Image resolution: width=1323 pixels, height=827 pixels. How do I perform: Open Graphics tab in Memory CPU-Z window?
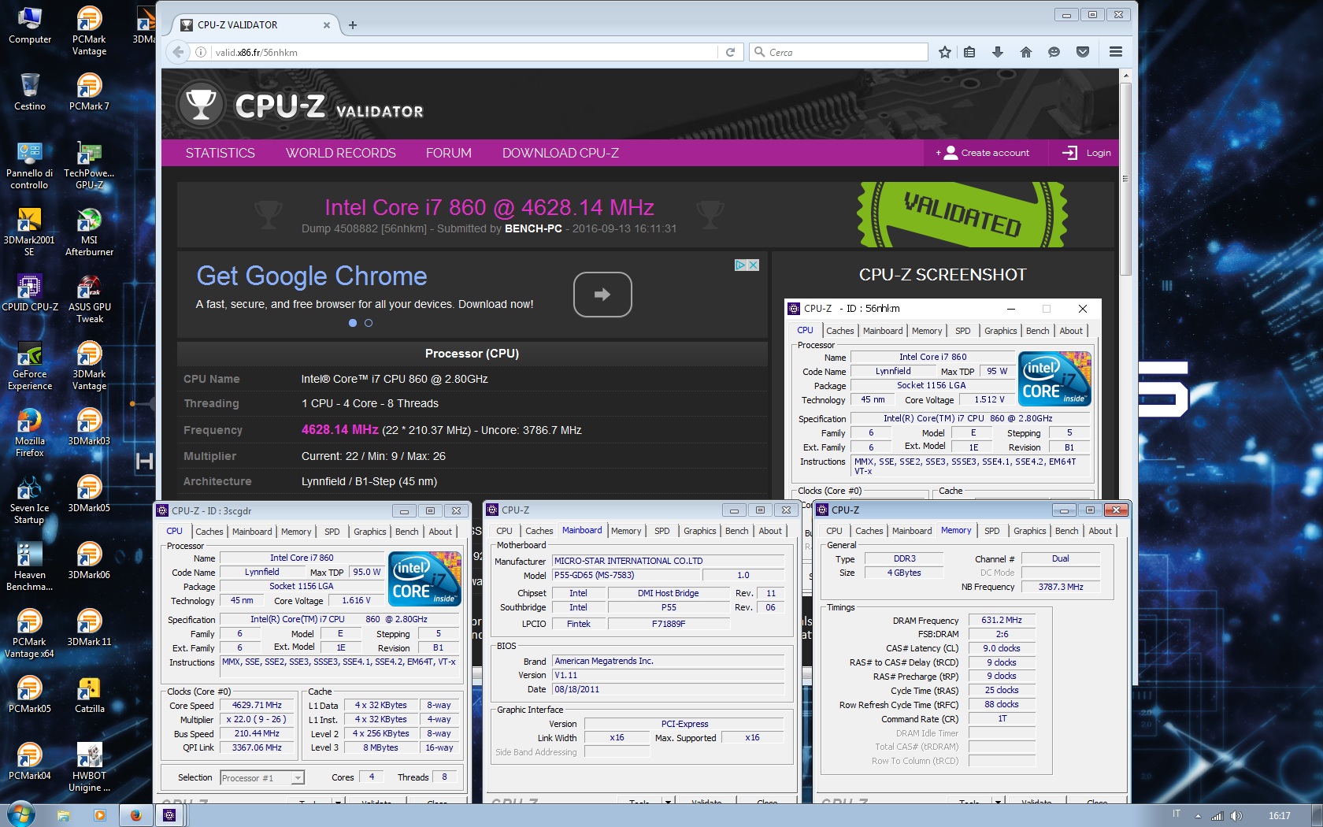[1030, 531]
